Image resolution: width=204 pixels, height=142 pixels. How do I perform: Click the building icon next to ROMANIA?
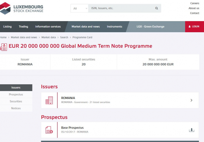[x=49, y=100]
